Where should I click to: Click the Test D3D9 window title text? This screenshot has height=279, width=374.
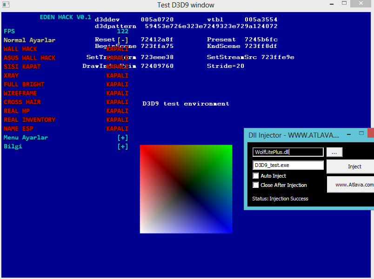(186, 5)
